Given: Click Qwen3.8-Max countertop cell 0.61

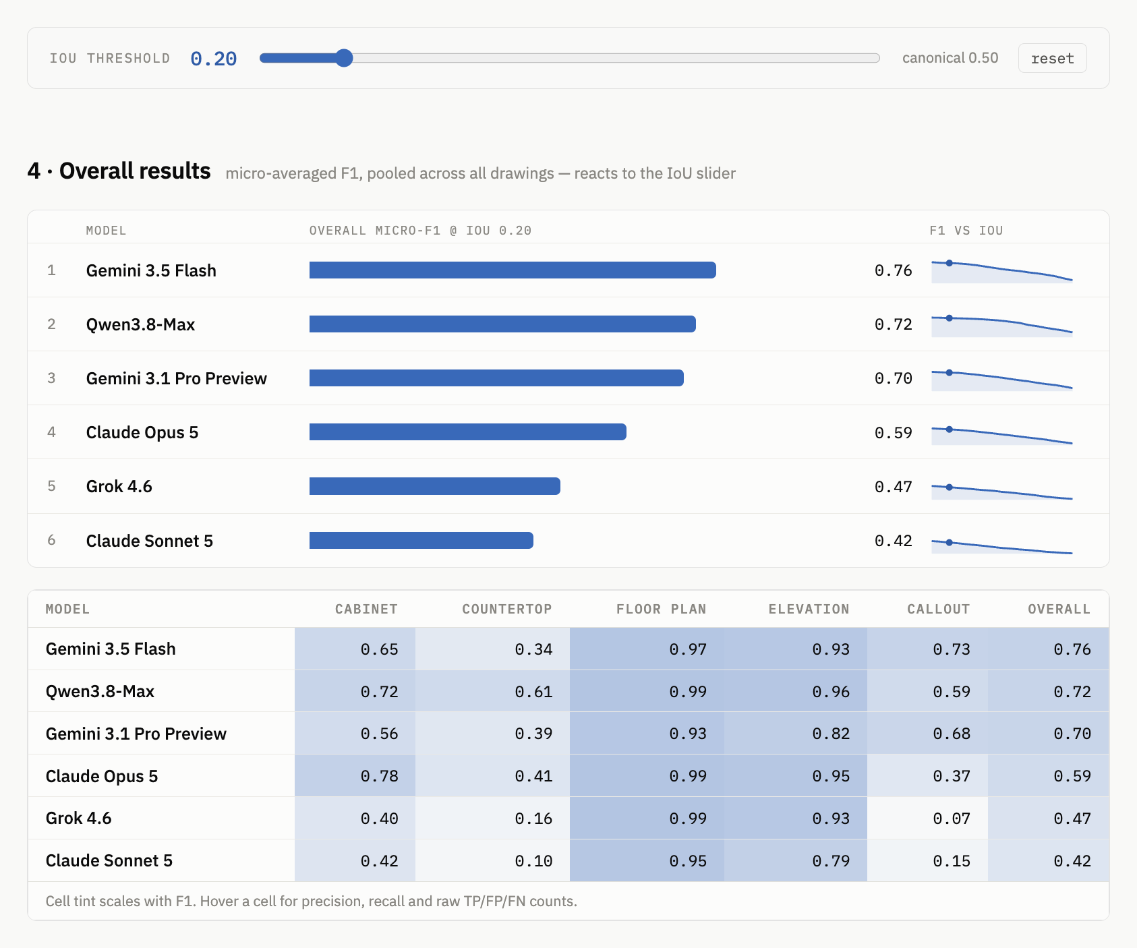Looking at the screenshot, I should coord(493,691).
